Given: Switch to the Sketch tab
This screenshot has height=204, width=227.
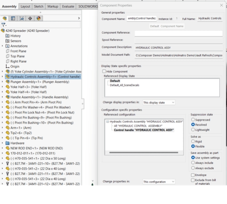Looking at the screenshot, I should click(x=39, y=6).
